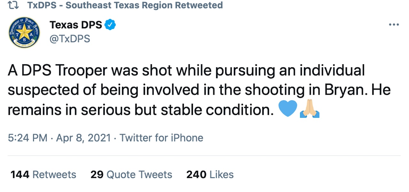
Task: Click the Apr 8, 2021 date
Action: [83, 138]
